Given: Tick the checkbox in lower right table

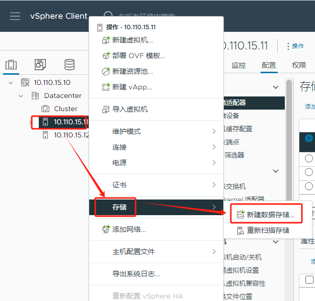Looking at the screenshot, I should [309, 280].
